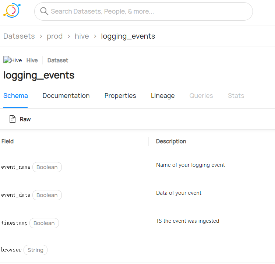Screen dimensions: 275x264
Task: Open the Datasets breadcrumb link
Action: click(19, 36)
